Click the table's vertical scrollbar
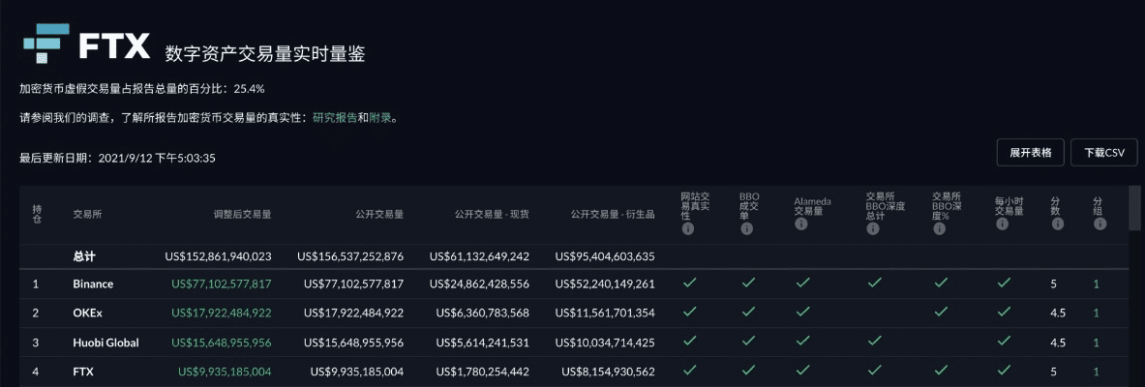1145x387 pixels. tap(1133, 208)
